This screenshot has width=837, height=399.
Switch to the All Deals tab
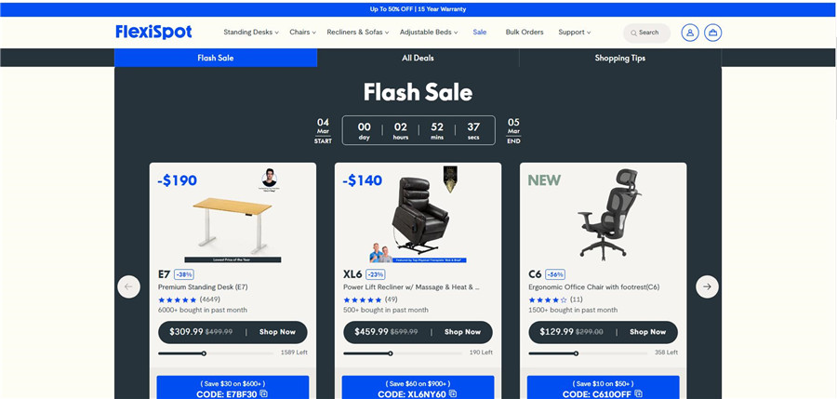click(x=418, y=58)
